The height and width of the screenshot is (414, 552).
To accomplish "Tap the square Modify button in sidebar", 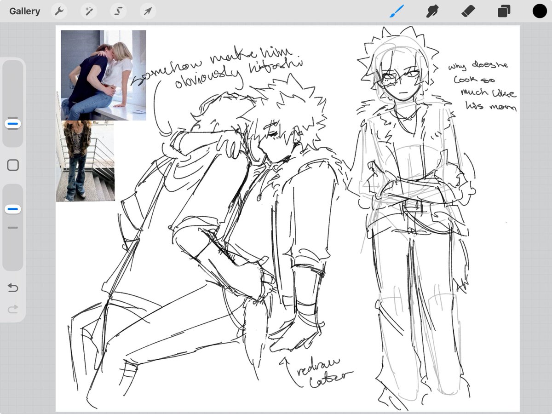I will pyautogui.click(x=13, y=165).
